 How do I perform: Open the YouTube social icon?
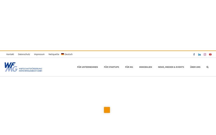point(210,54)
